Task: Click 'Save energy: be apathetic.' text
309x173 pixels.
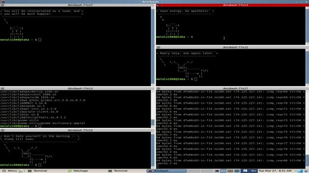Action: (x=185, y=11)
